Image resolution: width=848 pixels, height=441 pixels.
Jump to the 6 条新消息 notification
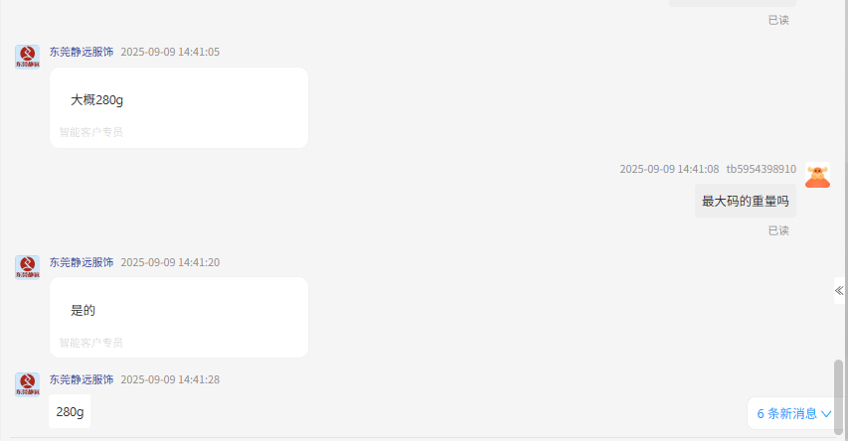[793, 414]
